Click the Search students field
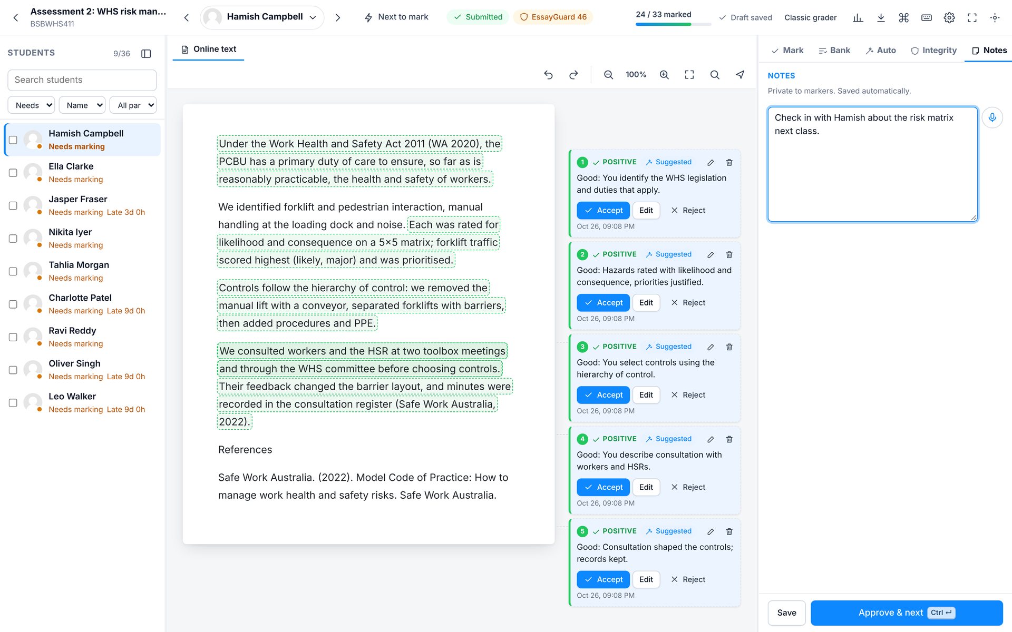 point(82,80)
